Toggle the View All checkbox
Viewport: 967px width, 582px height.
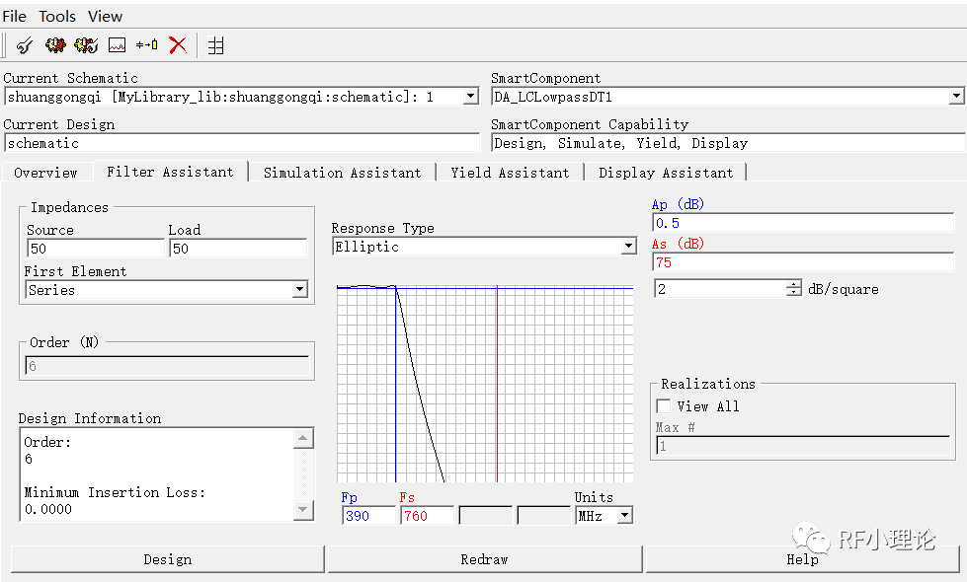click(x=664, y=406)
